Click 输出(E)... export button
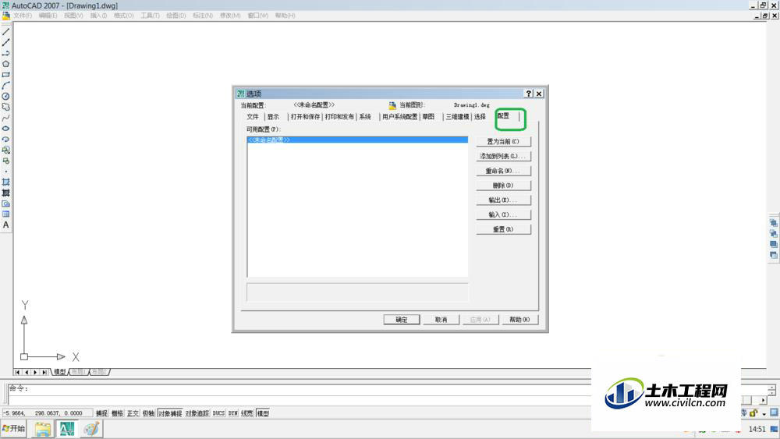Screen dimensions: 780x439 point(503,200)
